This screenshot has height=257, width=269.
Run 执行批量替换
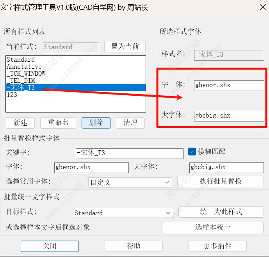point(221,181)
